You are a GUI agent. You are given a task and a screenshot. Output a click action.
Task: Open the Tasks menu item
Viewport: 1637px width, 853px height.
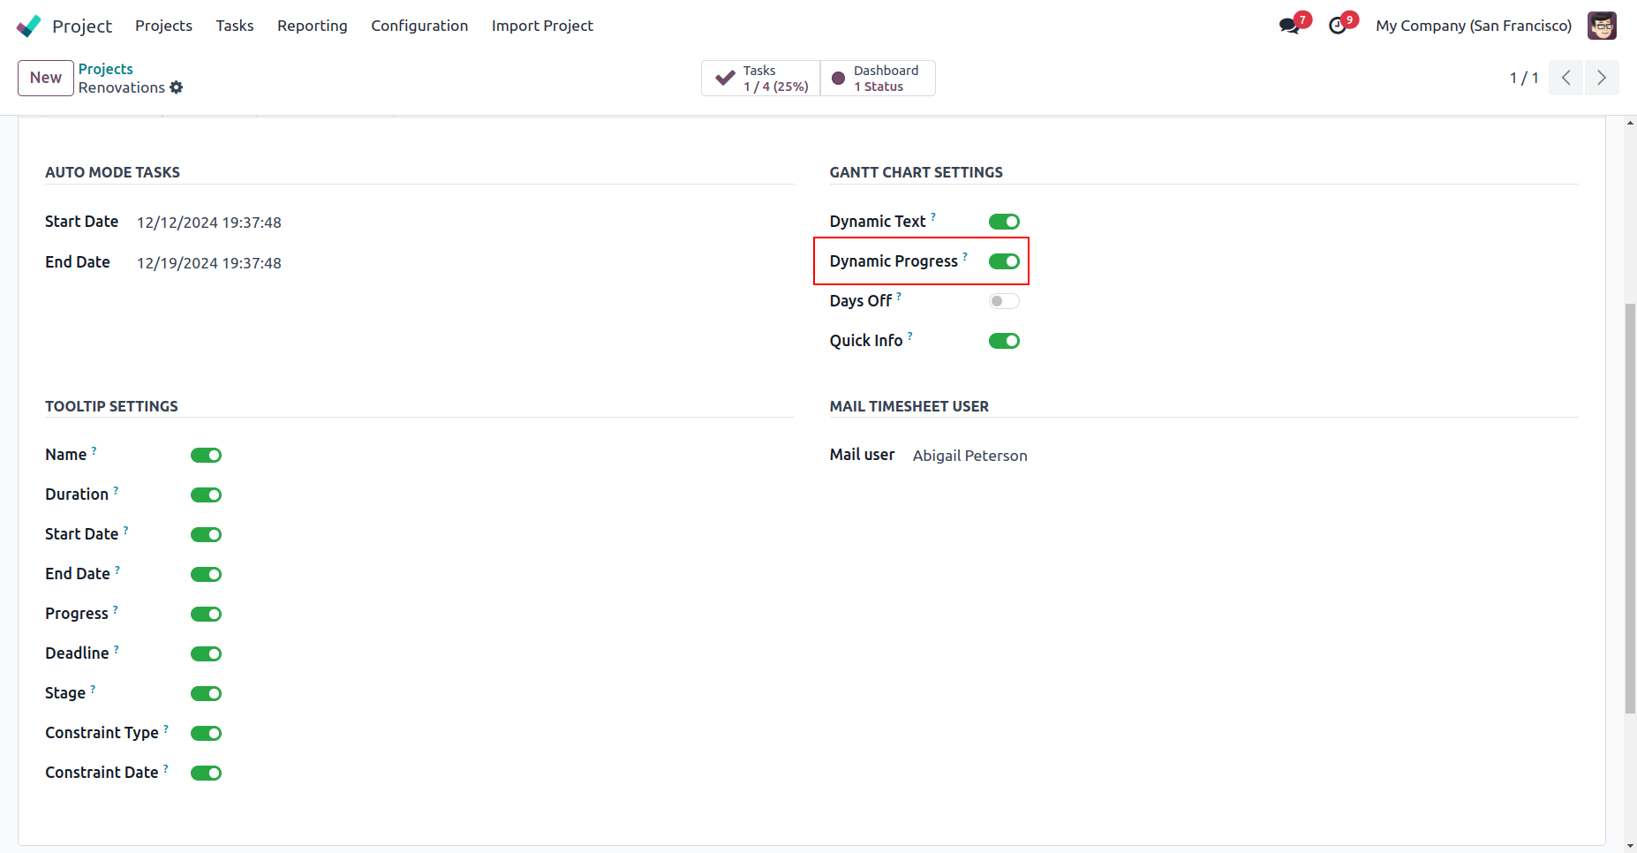point(234,26)
